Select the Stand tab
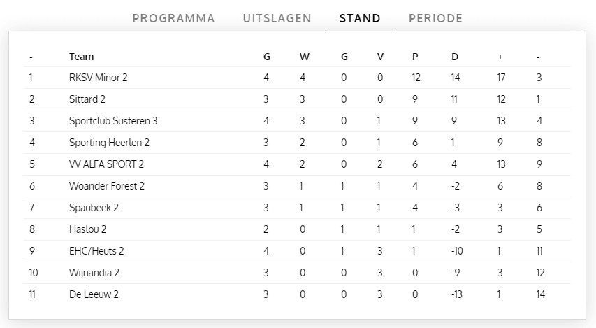 pos(360,18)
